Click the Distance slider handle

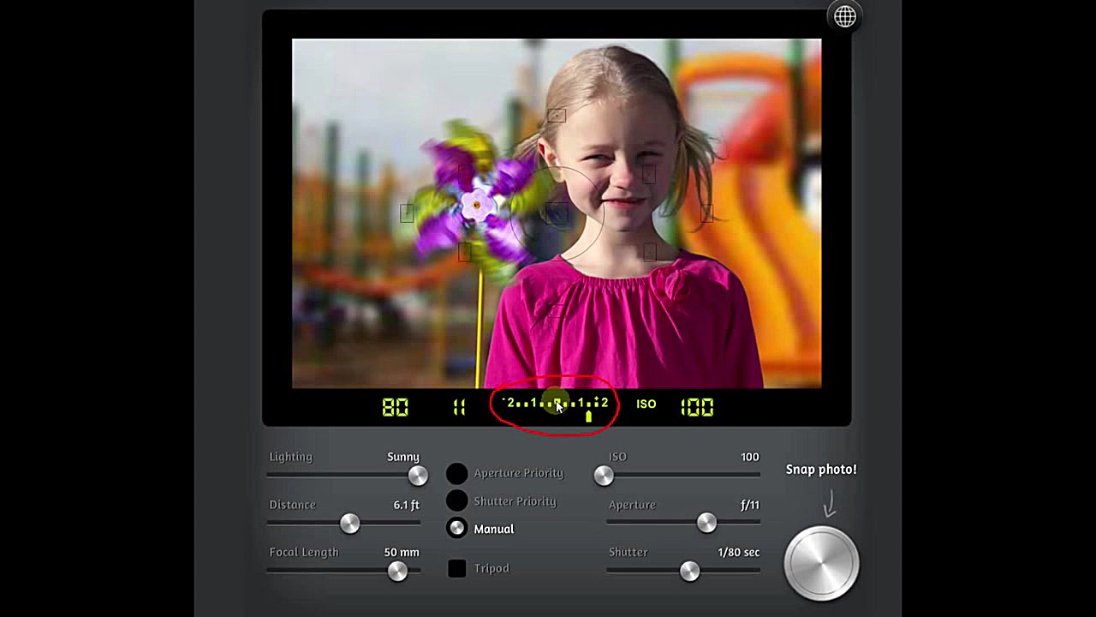click(349, 524)
